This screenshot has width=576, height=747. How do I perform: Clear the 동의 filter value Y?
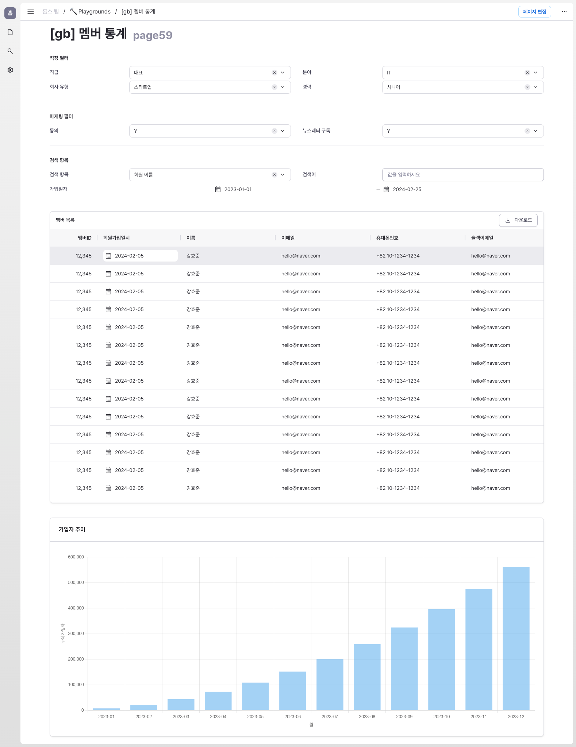(274, 131)
